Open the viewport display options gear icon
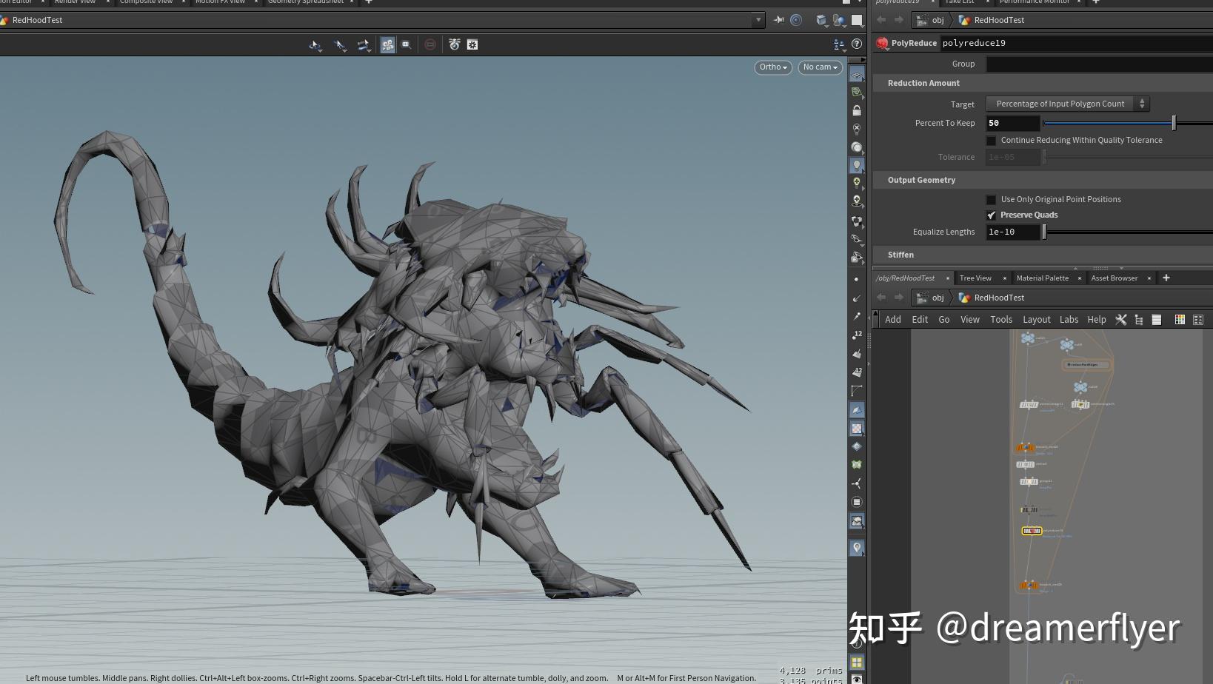 point(472,44)
